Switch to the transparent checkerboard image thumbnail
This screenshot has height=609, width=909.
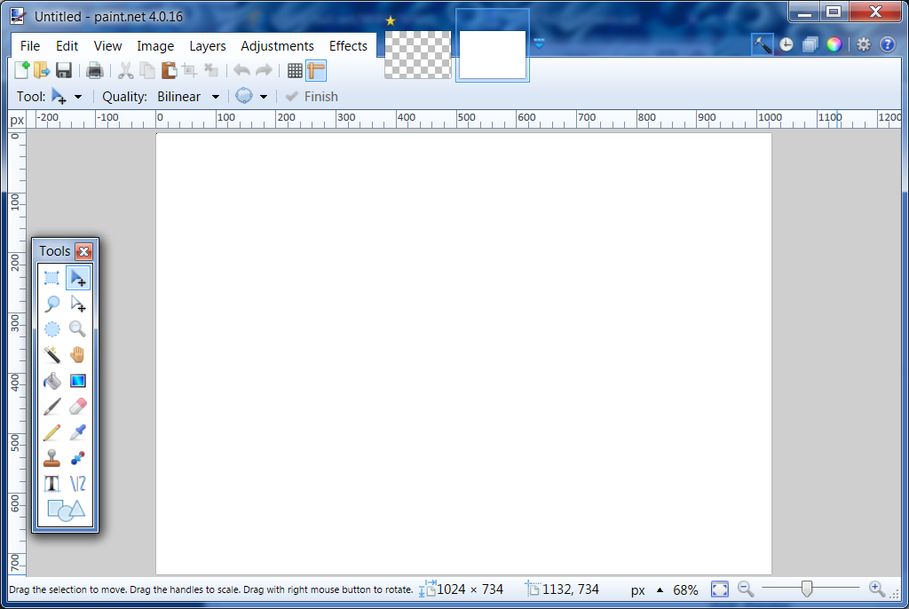pyautogui.click(x=417, y=54)
